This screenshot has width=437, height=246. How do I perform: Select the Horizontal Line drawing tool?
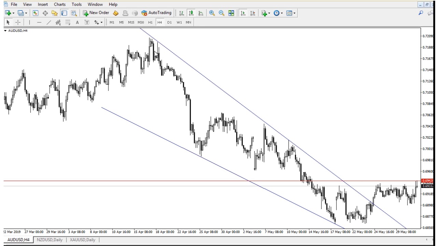39,22
